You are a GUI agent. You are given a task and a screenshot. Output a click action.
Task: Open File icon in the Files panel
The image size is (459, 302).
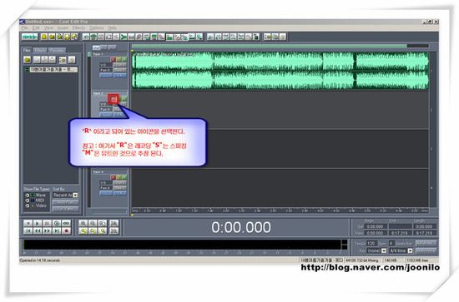point(28,60)
